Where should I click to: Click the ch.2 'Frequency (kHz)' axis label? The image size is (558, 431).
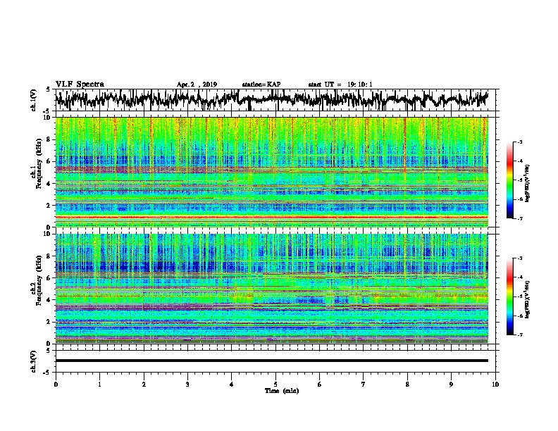38,280
